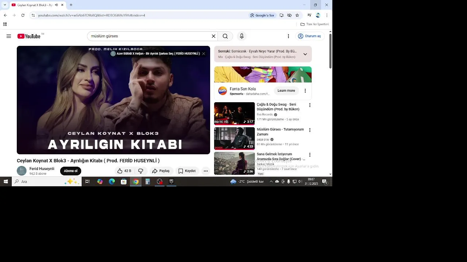Image resolution: width=467 pixels, height=262 pixels.
Task: Open the Windows notification center
Action: pyautogui.click(x=324, y=182)
